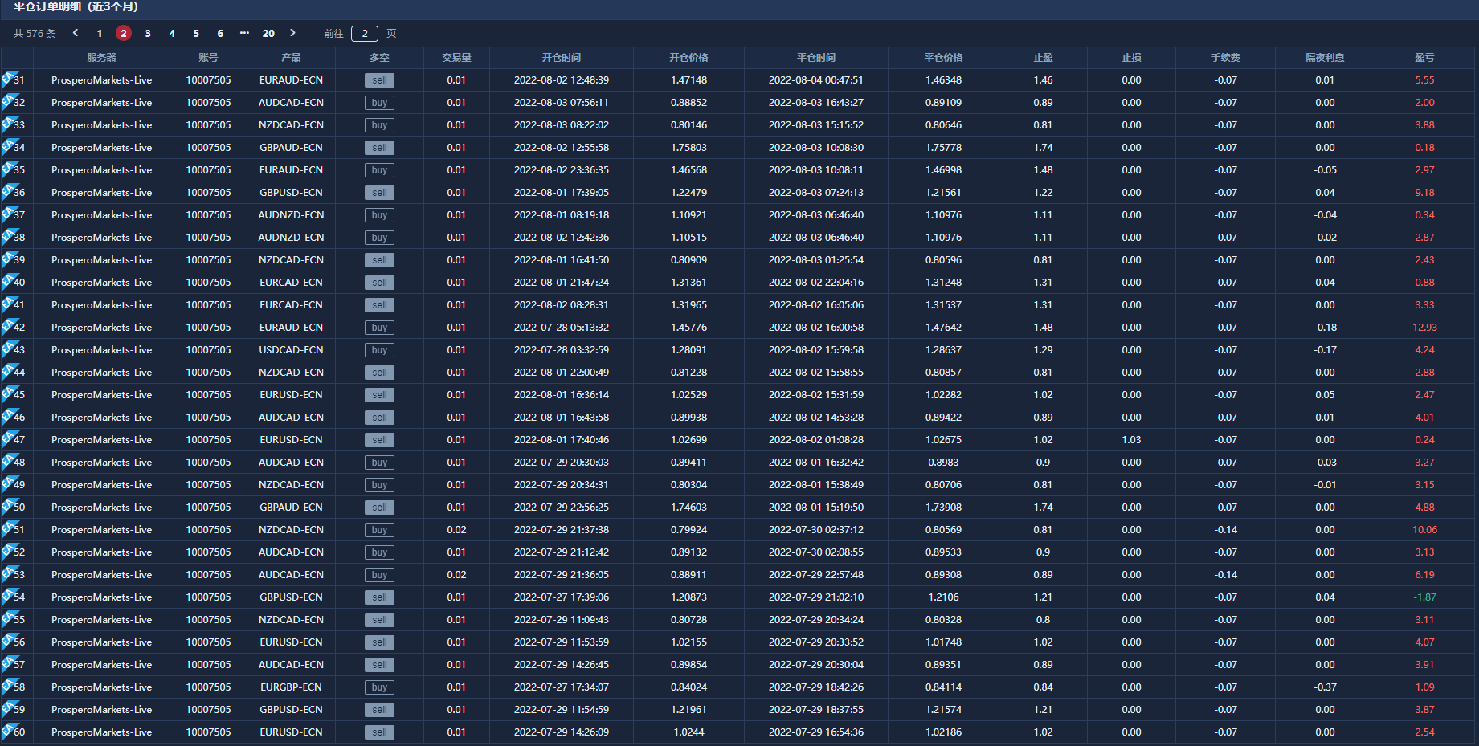Click the stop-loss value 1.03
1479x746 pixels.
pos(1131,440)
